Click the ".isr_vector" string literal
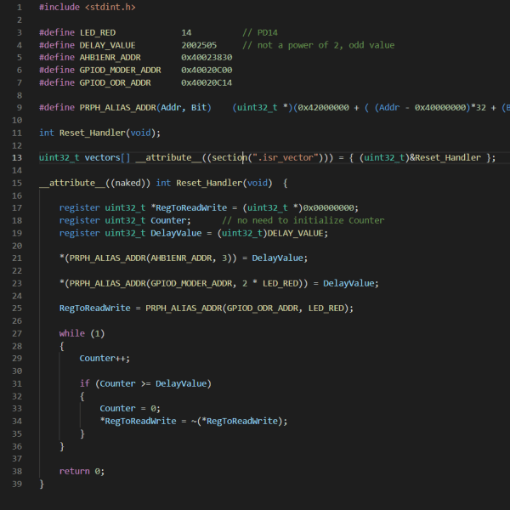Viewport: 510px width, 510px height. [x=286, y=158]
